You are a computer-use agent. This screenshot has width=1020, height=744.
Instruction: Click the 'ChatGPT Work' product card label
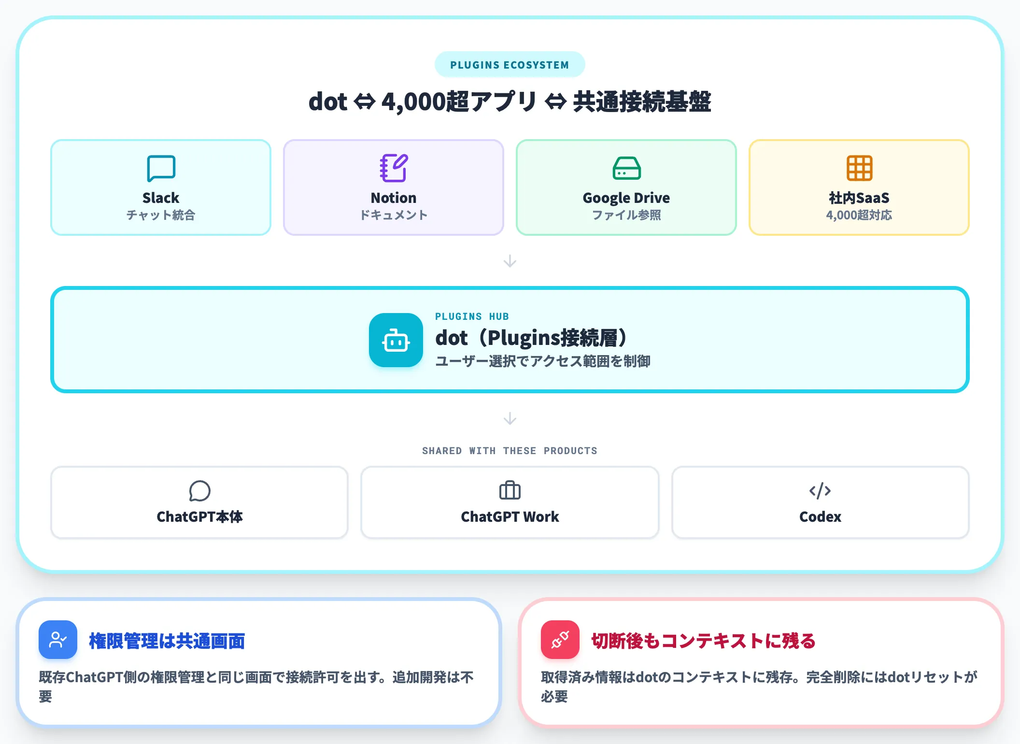click(x=510, y=516)
